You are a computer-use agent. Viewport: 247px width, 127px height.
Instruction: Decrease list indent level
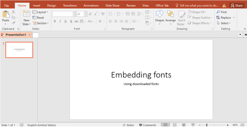[x=128, y=14]
